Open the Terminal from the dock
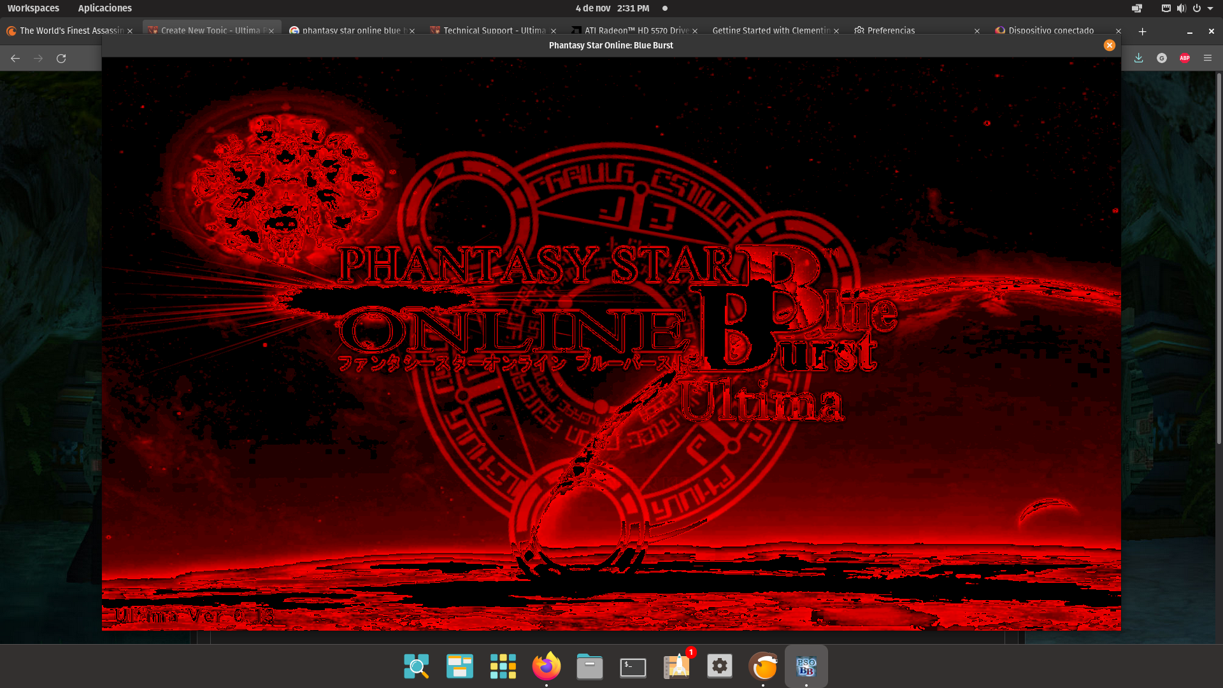 [x=633, y=666]
